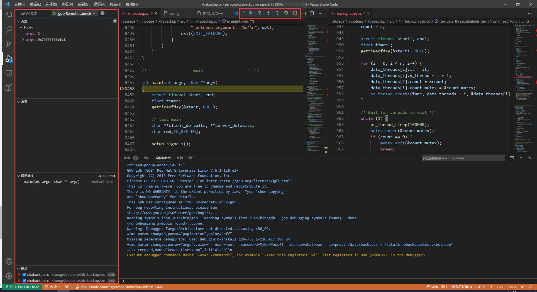Click the Step Over debug icon
Viewport: 537px width, 292px height.
tap(259, 13)
